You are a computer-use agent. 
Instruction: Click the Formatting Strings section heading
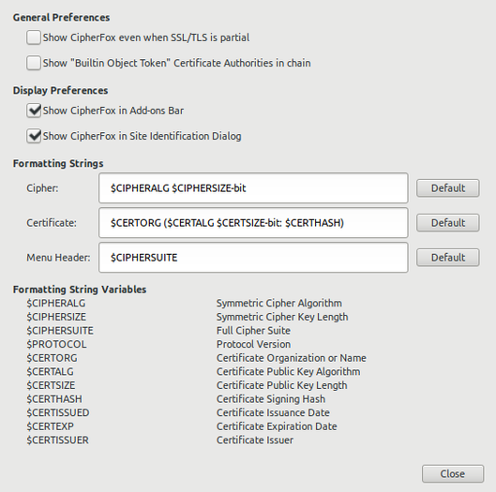click(x=58, y=163)
